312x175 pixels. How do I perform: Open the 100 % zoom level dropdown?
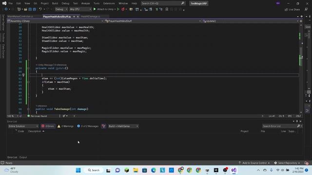[13, 116]
